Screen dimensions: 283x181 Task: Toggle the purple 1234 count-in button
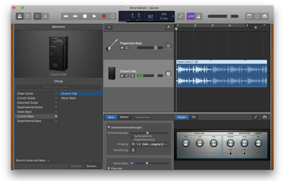point(191,16)
